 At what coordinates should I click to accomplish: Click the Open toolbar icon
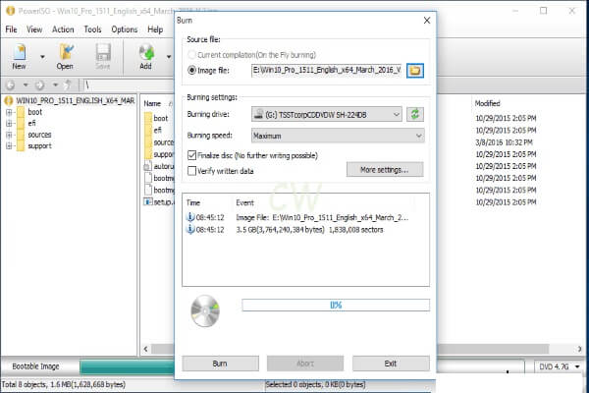pos(66,52)
